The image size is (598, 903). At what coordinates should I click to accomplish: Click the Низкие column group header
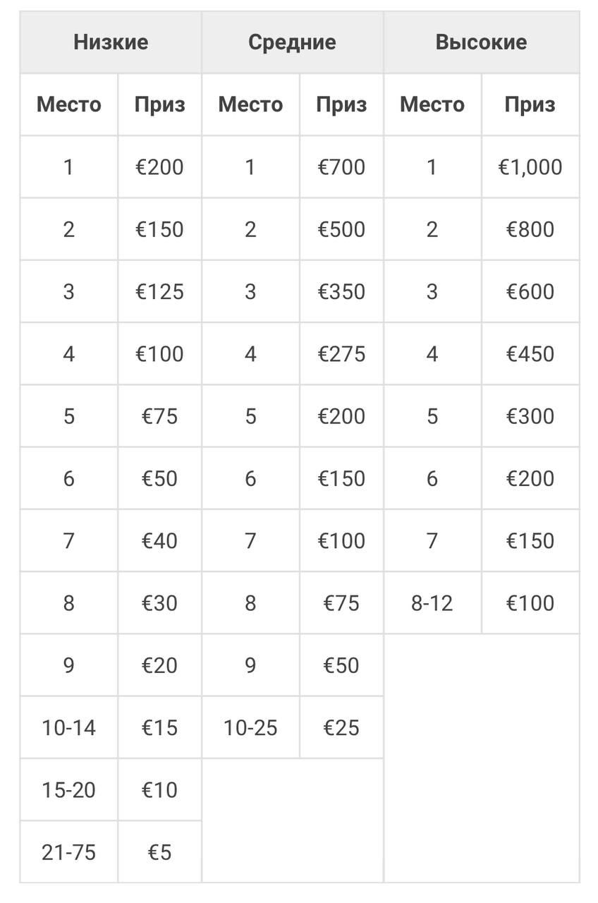111,42
